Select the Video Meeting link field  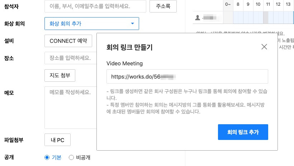187,76
